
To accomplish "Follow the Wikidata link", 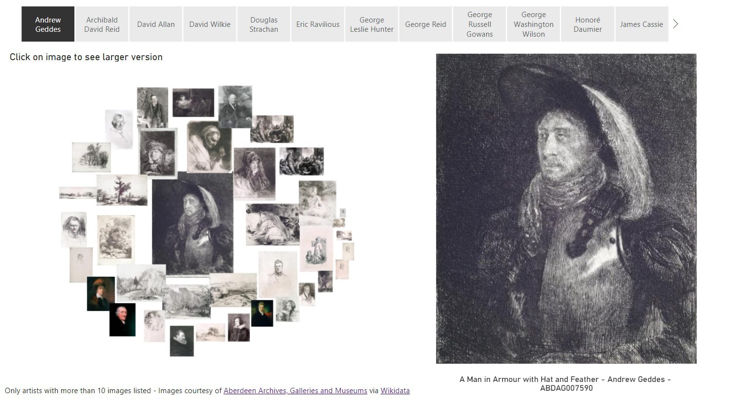I will 395,391.
